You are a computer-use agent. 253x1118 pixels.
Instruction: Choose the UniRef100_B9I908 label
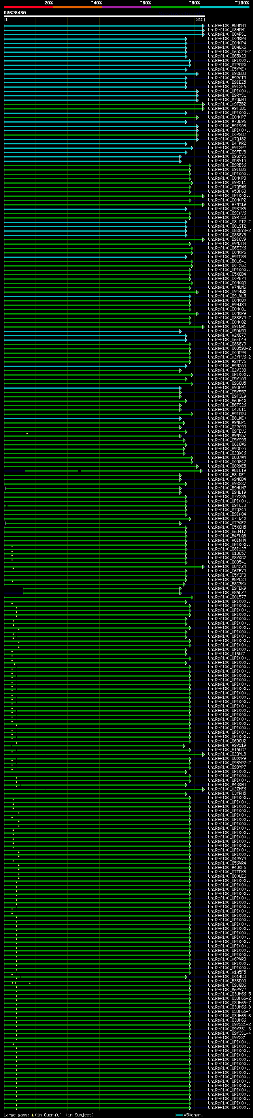click(227, 126)
